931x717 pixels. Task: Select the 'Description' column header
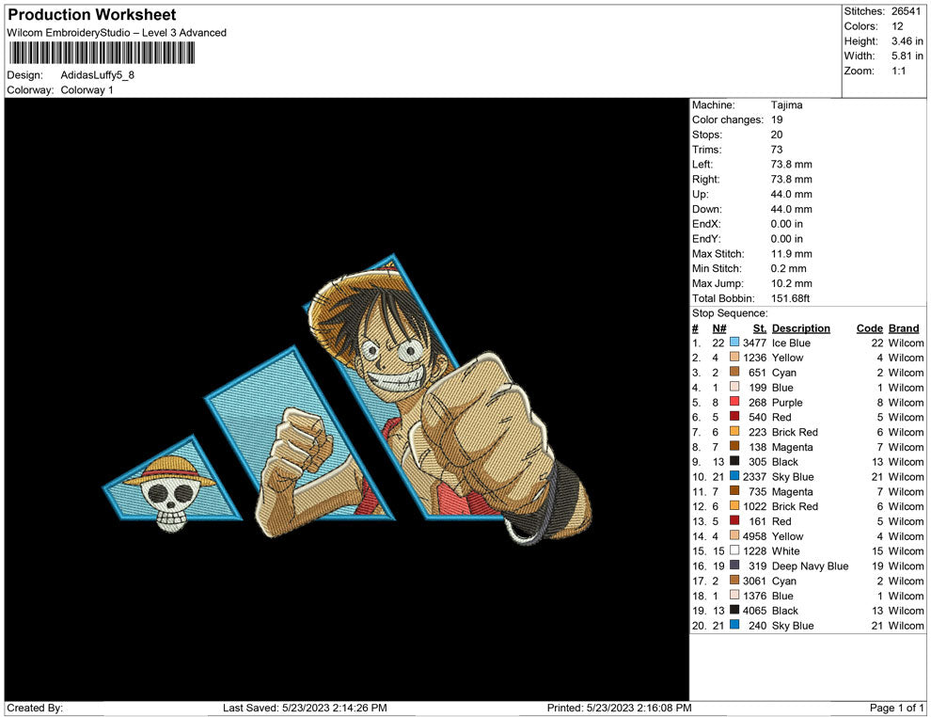tap(801, 328)
